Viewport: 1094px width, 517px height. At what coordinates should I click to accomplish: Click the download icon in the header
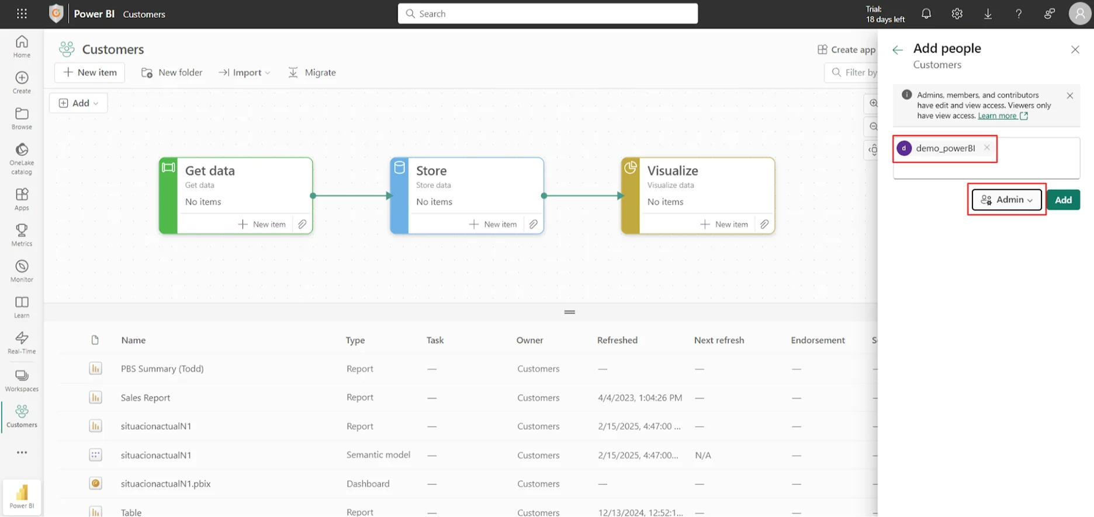pyautogui.click(x=988, y=13)
